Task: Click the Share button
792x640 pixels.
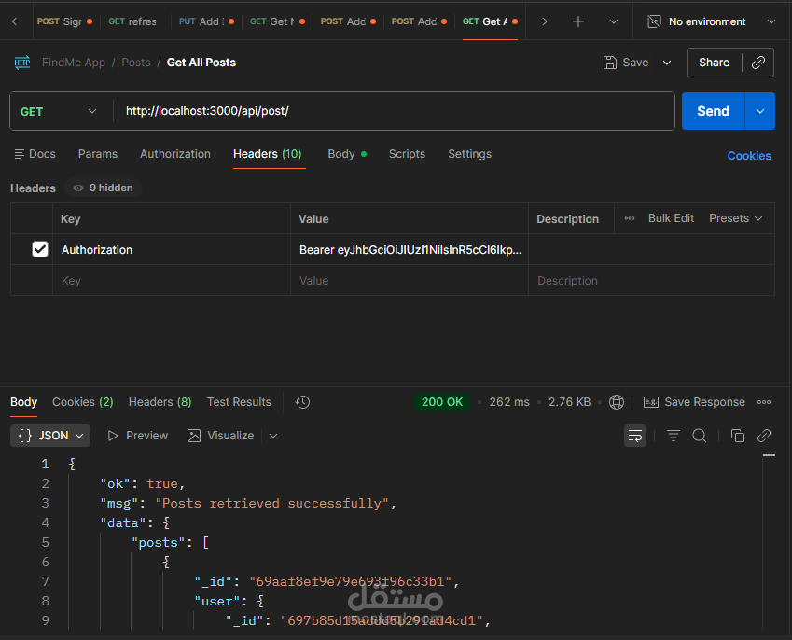Action: pos(714,63)
